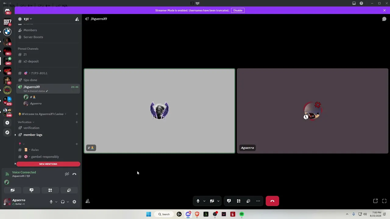Disconnect with red hang-up button
Viewport: 390px width, 219px height.
272,201
